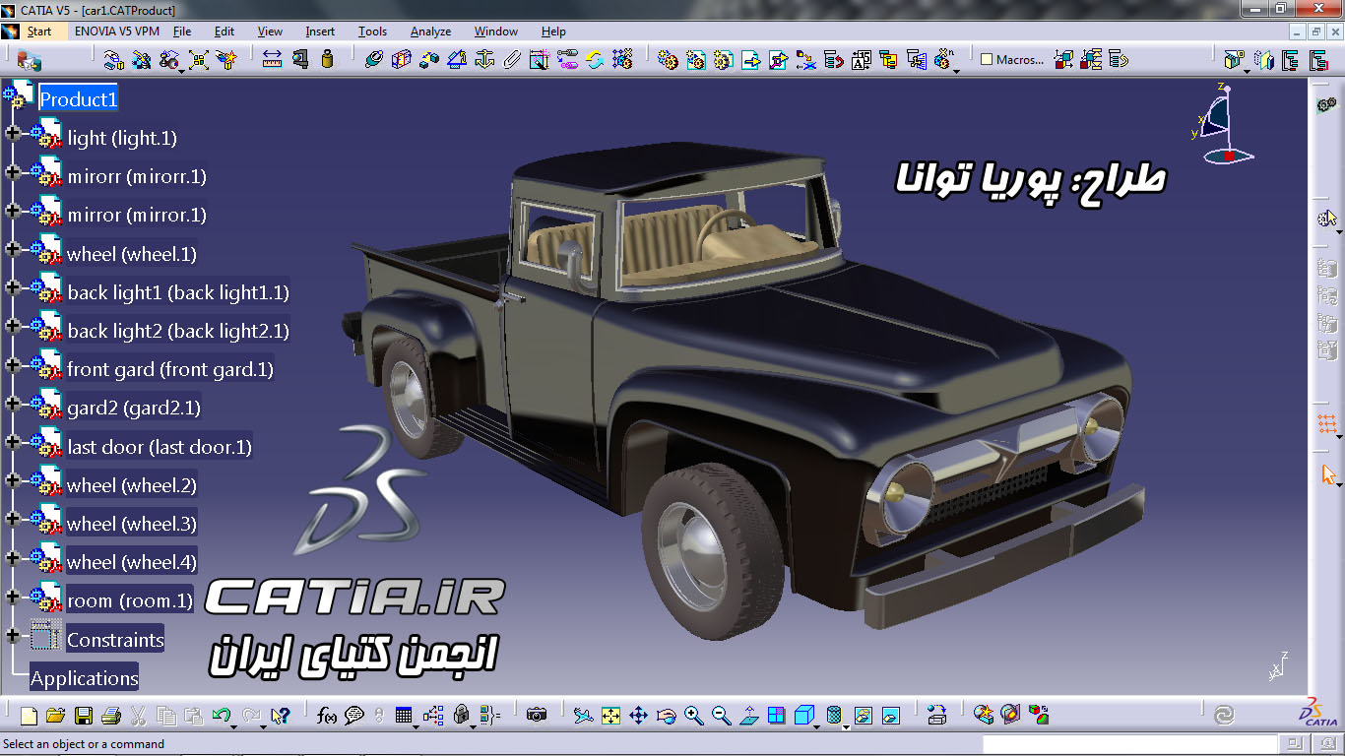The height and width of the screenshot is (756, 1345).
Task: Expand the room (room.1) node
Action: [12, 596]
